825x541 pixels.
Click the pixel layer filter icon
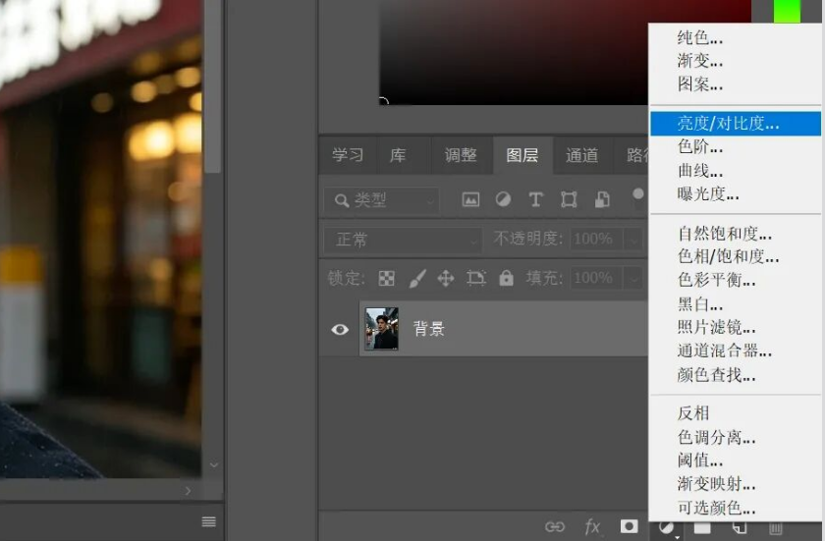470,199
